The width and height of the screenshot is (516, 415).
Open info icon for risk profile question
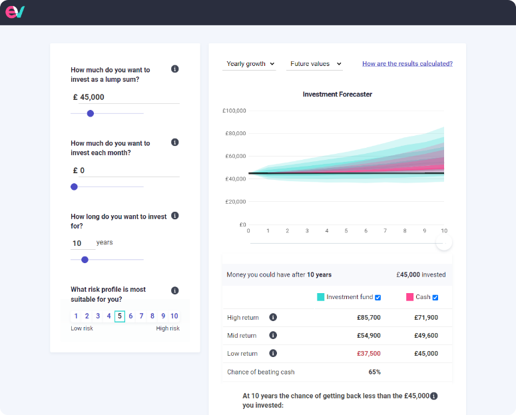pyautogui.click(x=174, y=290)
